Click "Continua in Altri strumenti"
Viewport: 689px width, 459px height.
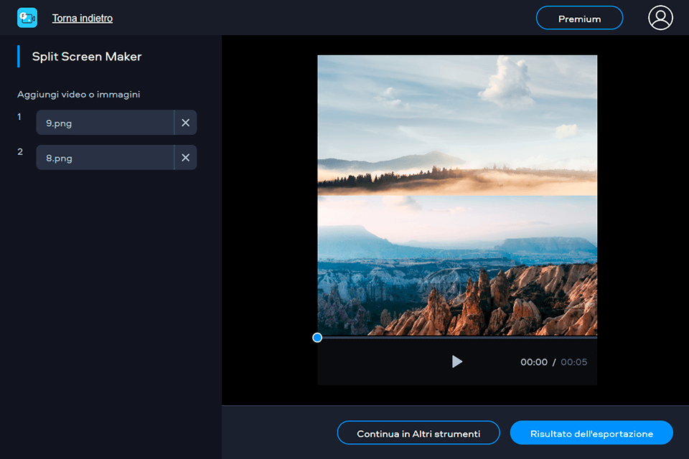(418, 432)
